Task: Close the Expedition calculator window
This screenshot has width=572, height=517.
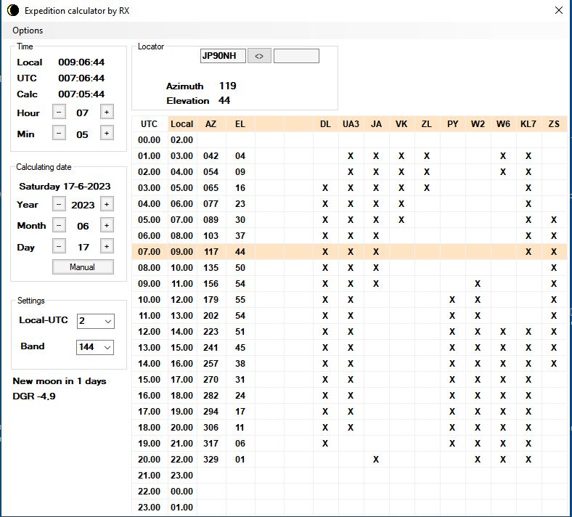Action: click(x=557, y=10)
